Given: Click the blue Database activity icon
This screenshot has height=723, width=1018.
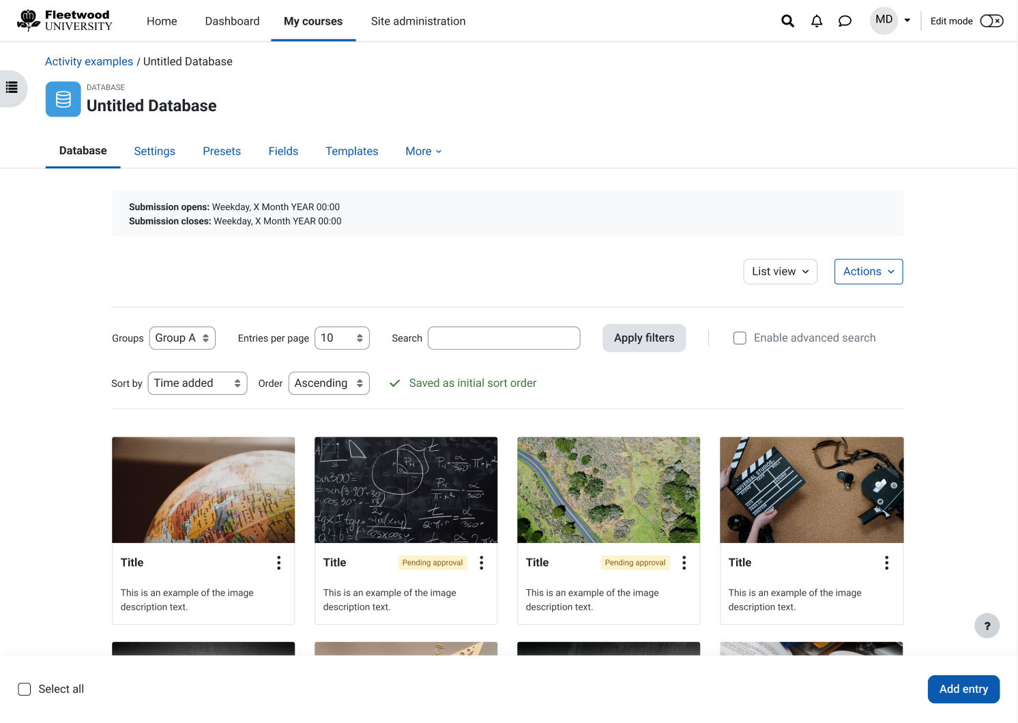Looking at the screenshot, I should click(63, 100).
